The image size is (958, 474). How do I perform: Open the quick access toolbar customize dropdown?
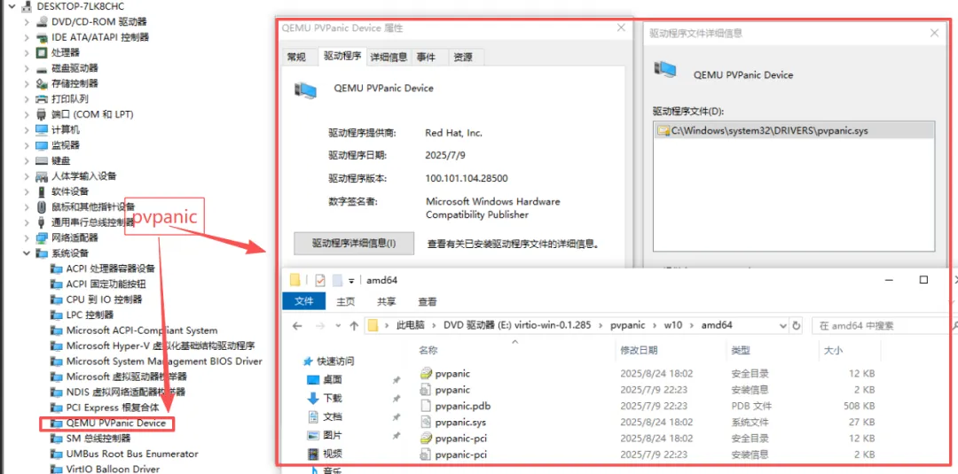(351, 281)
